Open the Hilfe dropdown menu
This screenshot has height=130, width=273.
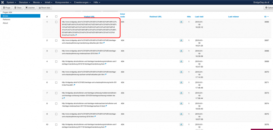97,2
